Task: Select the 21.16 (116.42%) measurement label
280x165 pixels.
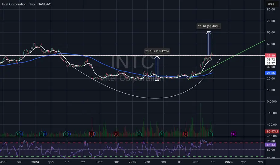Action: (x=157, y=51)
